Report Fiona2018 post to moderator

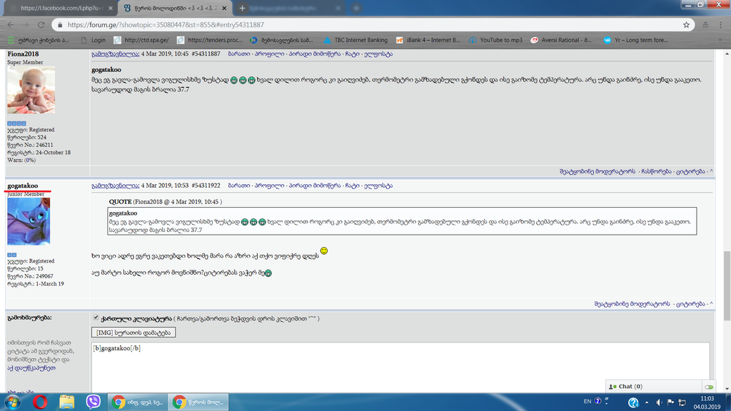point(598,171)
